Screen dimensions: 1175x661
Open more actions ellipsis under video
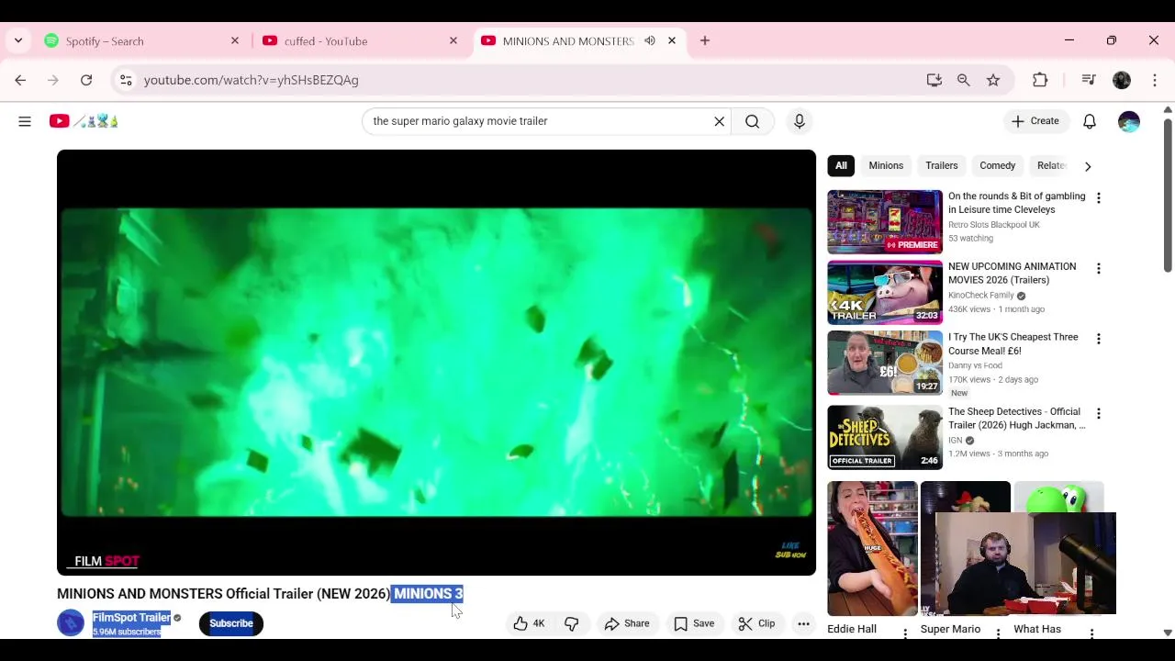point(803,623)
